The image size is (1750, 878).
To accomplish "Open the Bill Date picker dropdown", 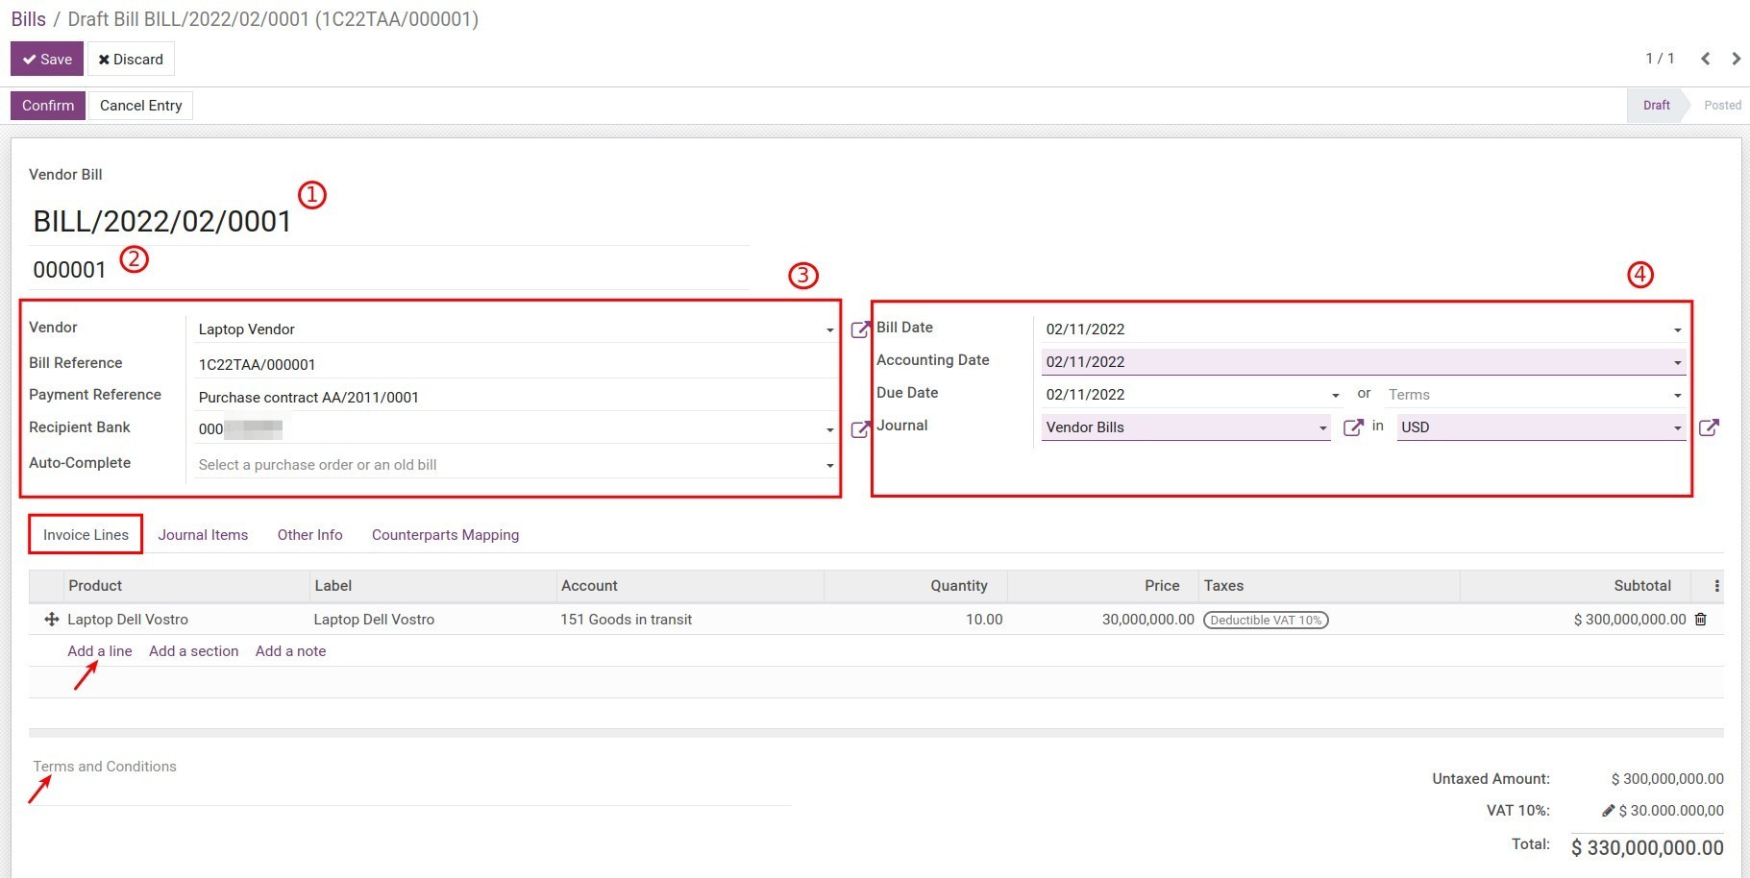I will tap(1677, 330).
